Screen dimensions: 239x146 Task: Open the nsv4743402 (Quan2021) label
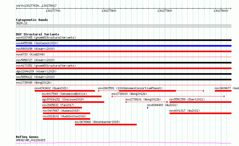pyautogui.click(x=51, y=88)
